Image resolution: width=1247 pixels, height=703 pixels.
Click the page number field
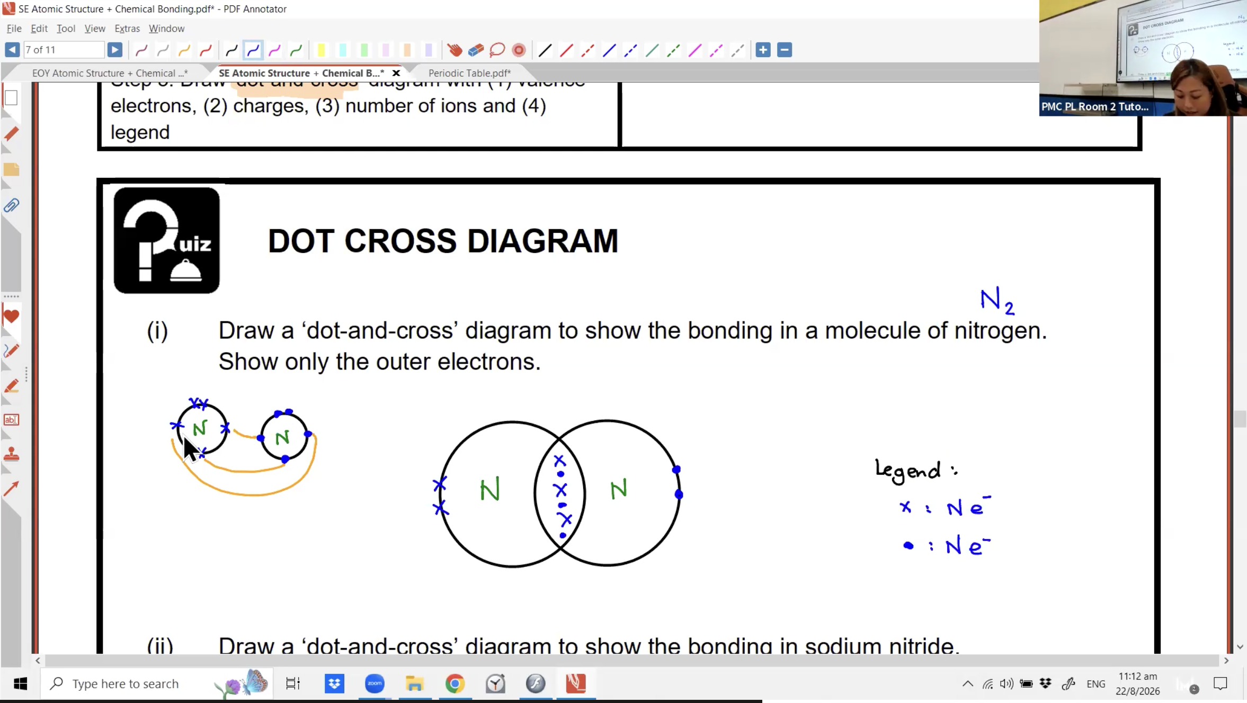pos(64,50)
